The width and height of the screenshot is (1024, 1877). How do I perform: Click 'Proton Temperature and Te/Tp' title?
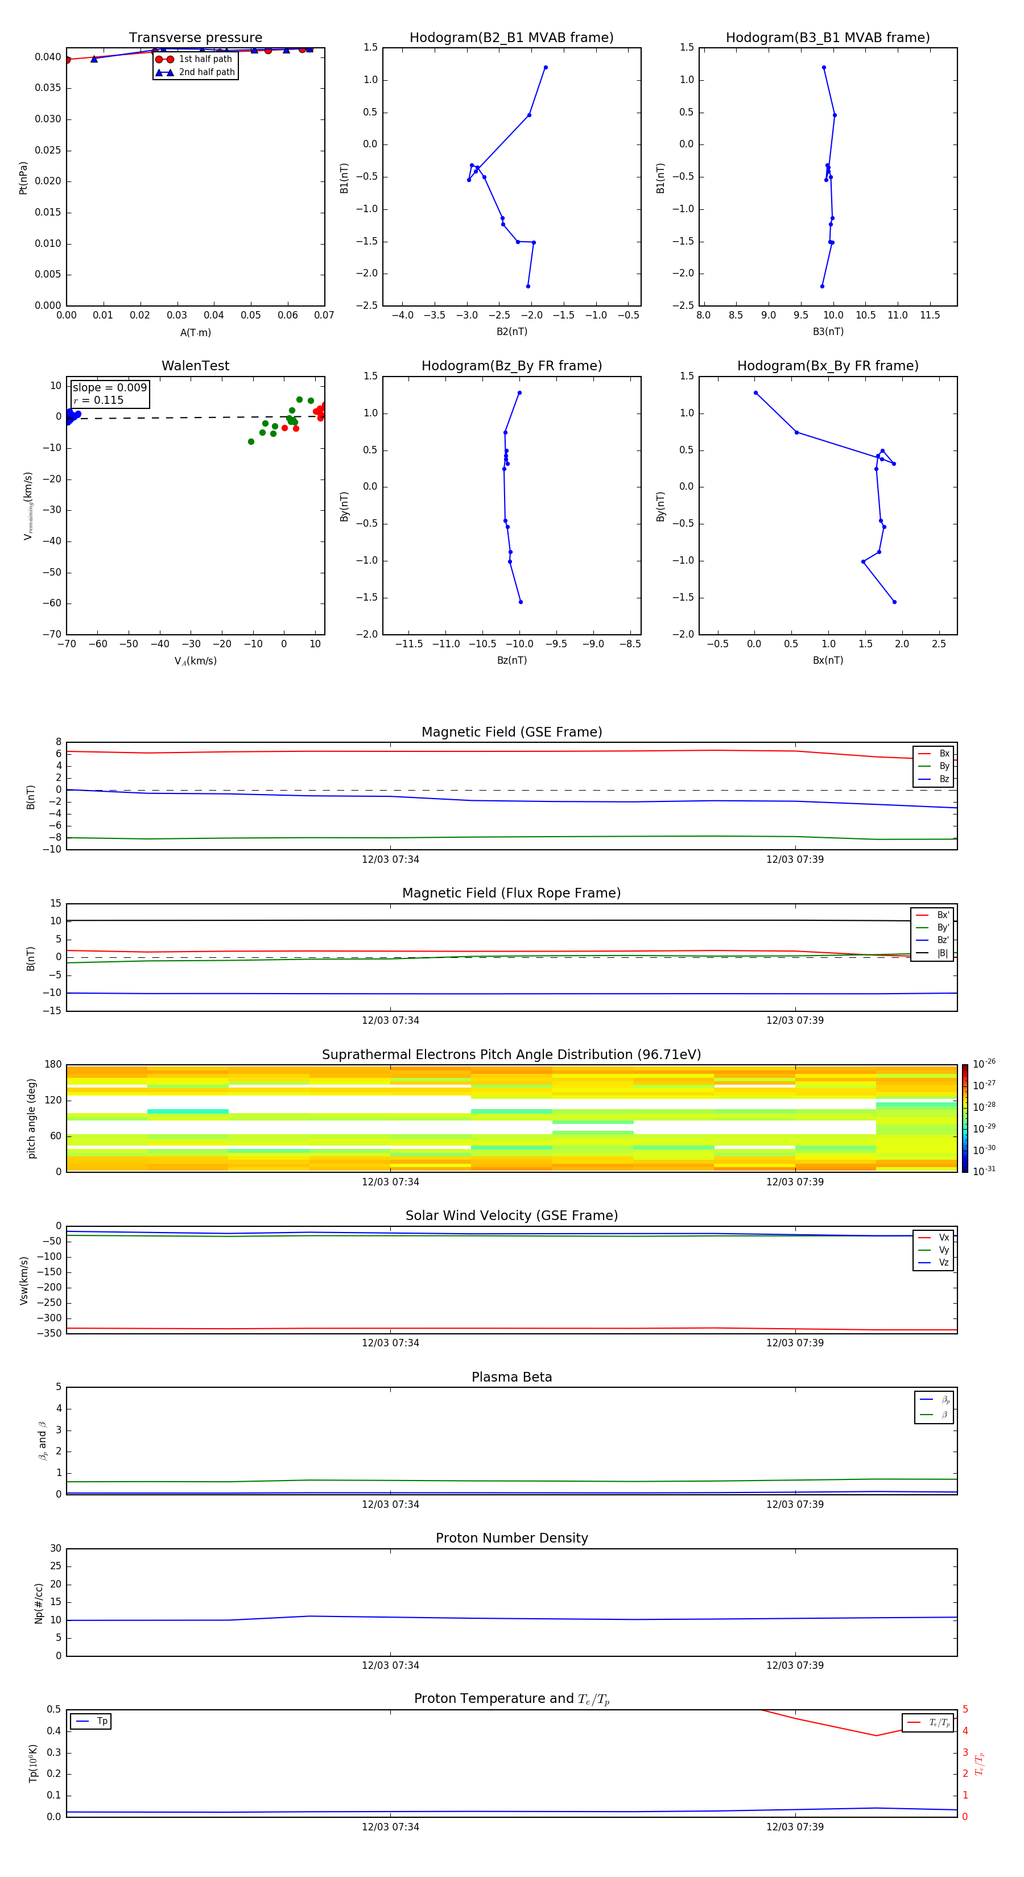coord(511,1699)
